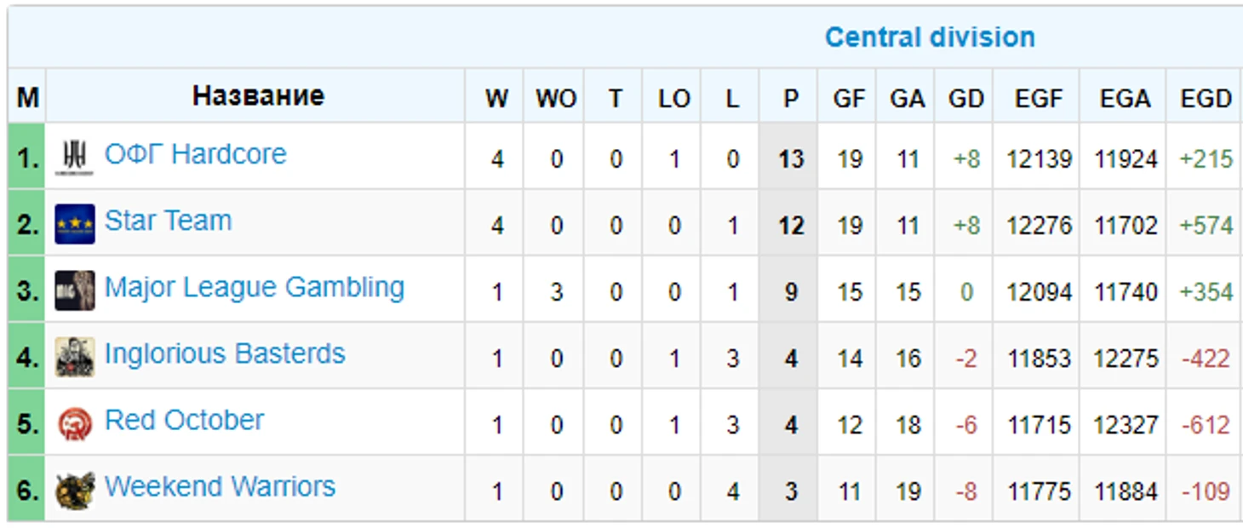This screenshot has width=1243, height=528.
Task: Click the Inglorious Basterds team logo
Action: 75,357
